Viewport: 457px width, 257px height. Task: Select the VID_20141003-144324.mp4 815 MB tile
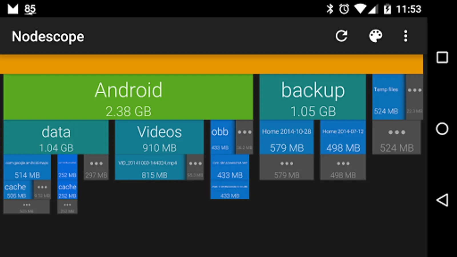click(150, 167)
